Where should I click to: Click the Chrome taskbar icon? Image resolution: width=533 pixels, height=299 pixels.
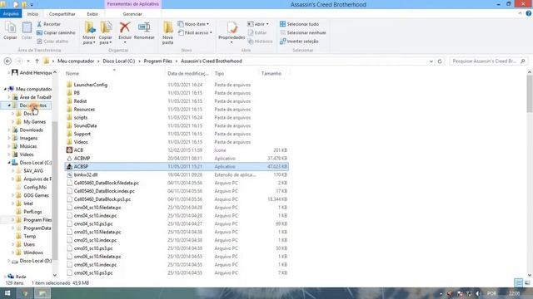pos(25,293)
